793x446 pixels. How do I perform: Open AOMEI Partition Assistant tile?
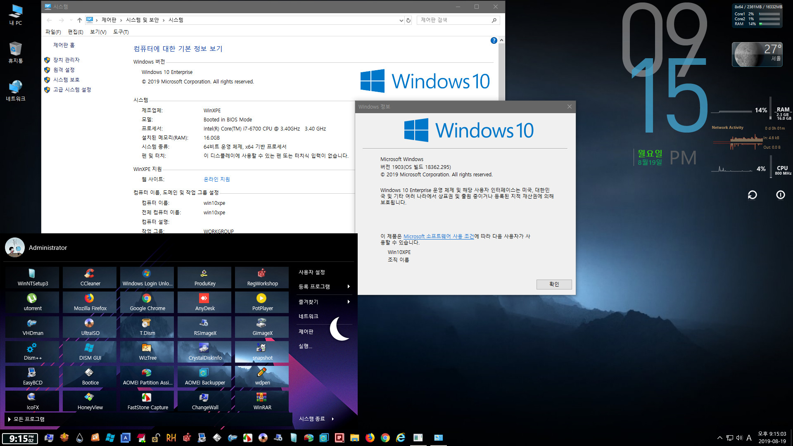pyautogui.click(x=147, y=377)
